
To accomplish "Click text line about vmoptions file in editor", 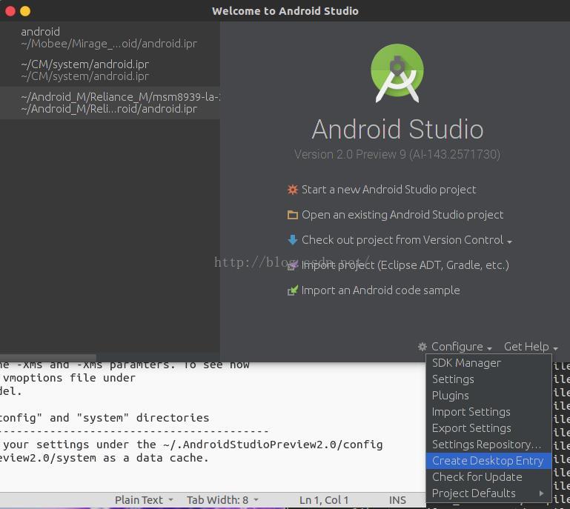I will [68, 378].
